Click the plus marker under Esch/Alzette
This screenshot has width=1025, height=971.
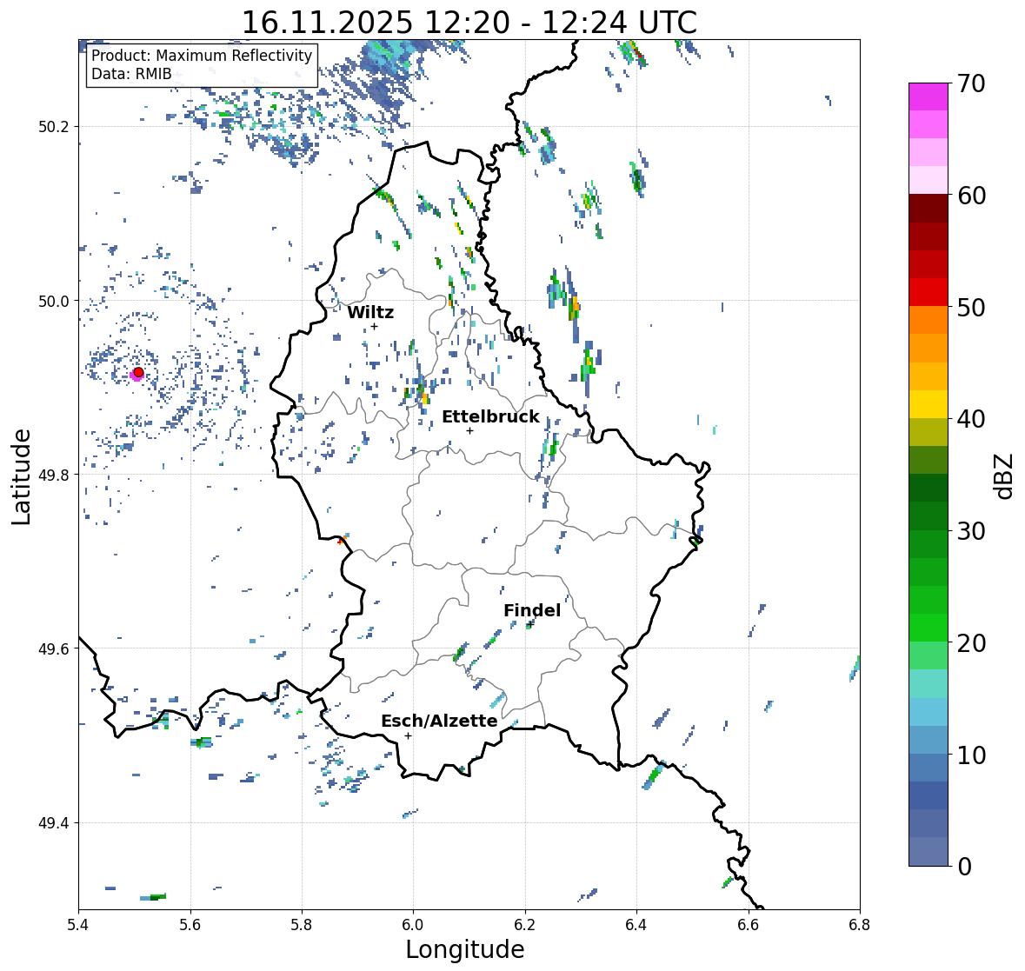point(408,735)
